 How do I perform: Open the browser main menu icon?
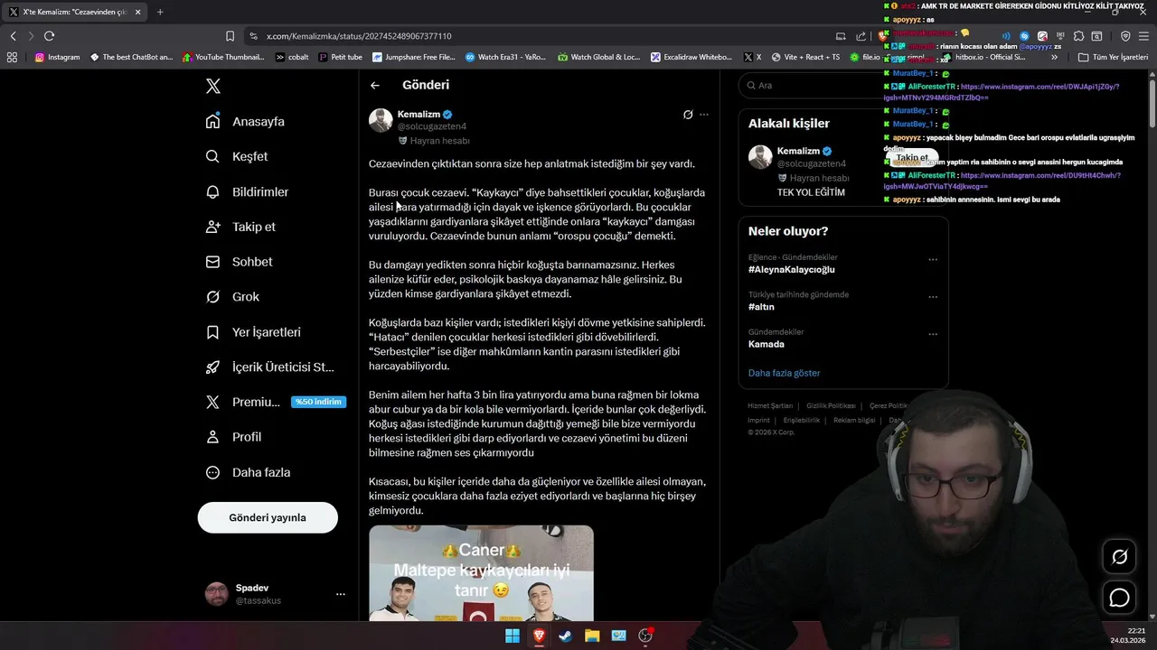click(1143, 36)
